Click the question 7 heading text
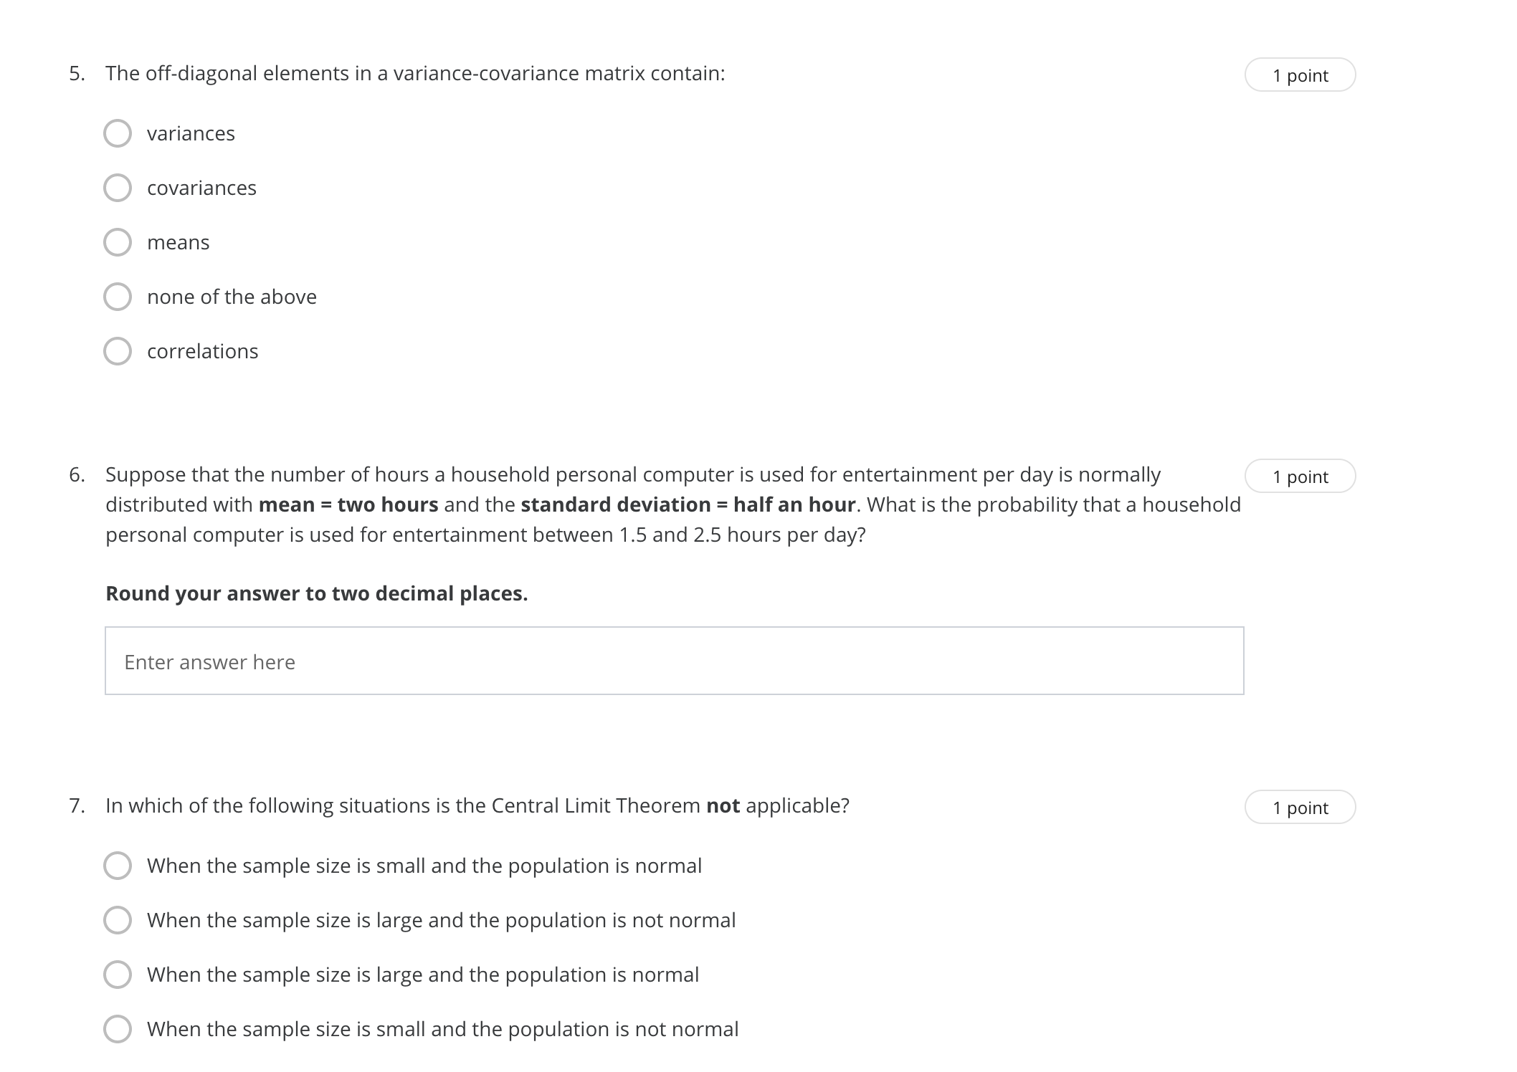 [477, 805]
